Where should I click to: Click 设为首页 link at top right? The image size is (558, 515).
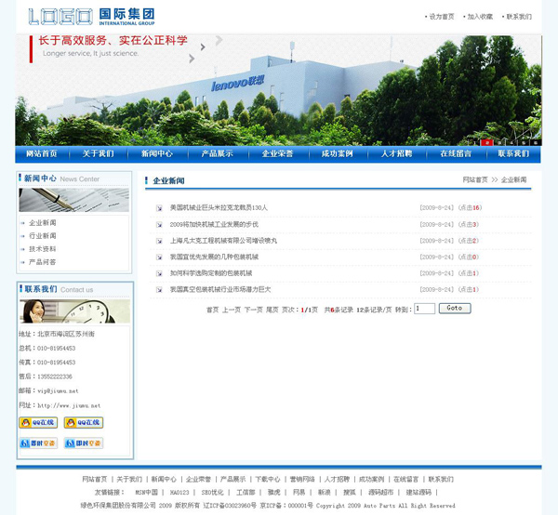pos(442,17)
